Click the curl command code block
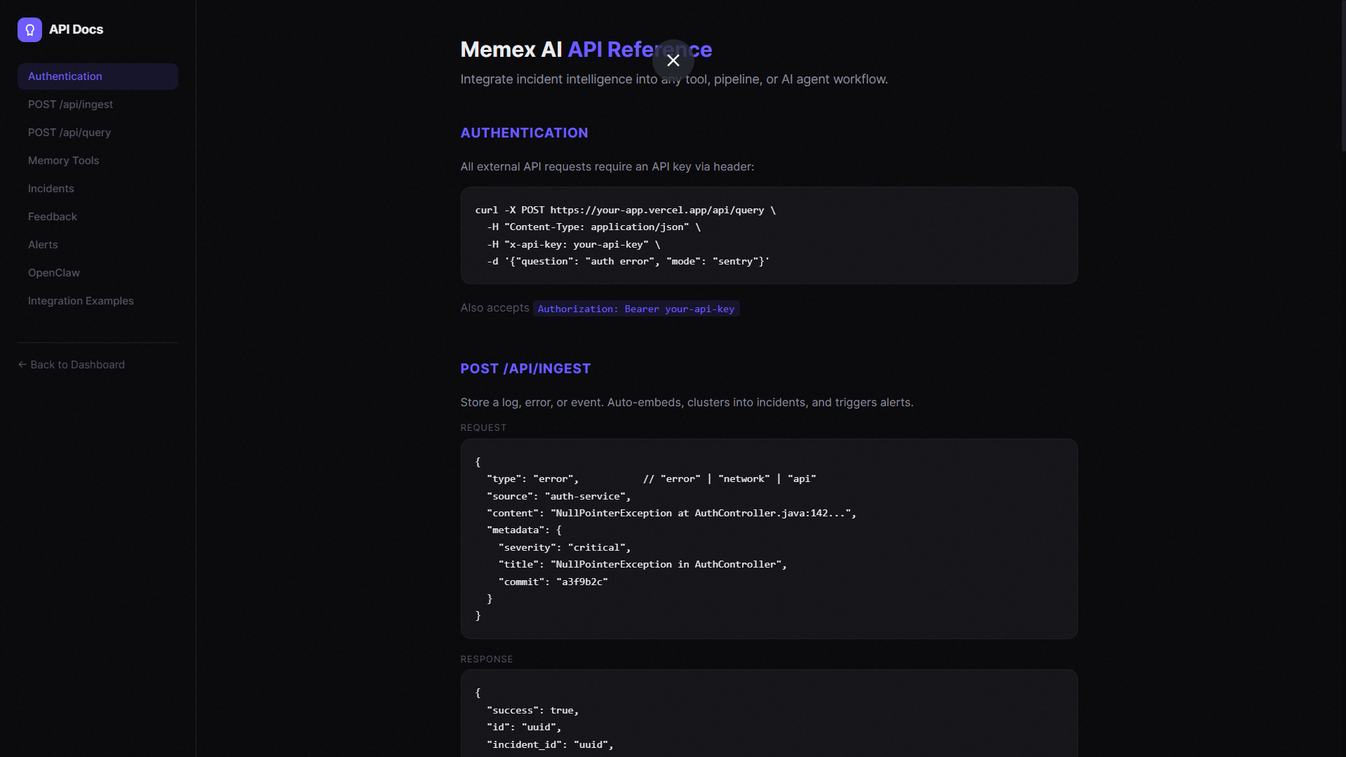The height and width of the screenshot is (757, 1346). point(769,235)
